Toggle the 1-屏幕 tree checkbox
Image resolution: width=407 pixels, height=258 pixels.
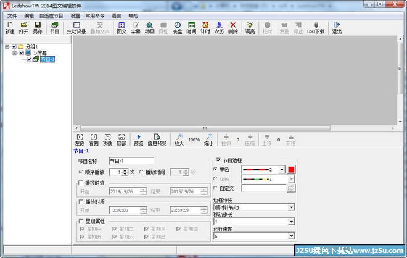[22, 53]
